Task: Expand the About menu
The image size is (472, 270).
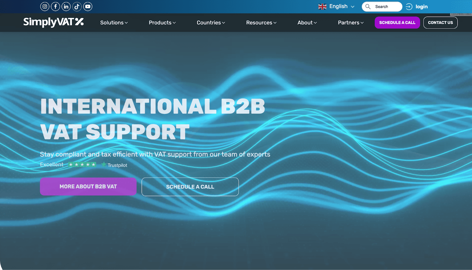Action: (x=307, y=23)
